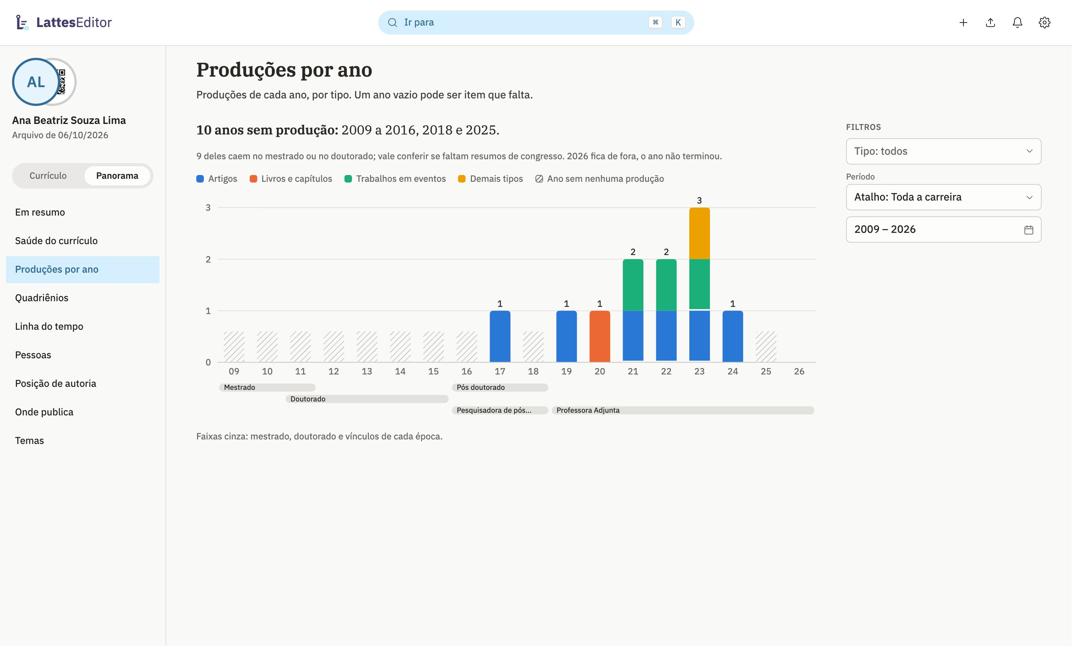This screenshot has height=646, width=1083.
Task: Click the 2023 stacked bar's orange segment
Action: 699,234
